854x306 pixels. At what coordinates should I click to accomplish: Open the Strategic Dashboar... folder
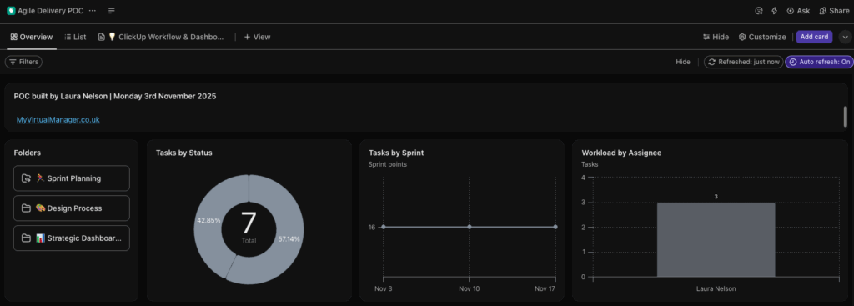pos(72,238)
